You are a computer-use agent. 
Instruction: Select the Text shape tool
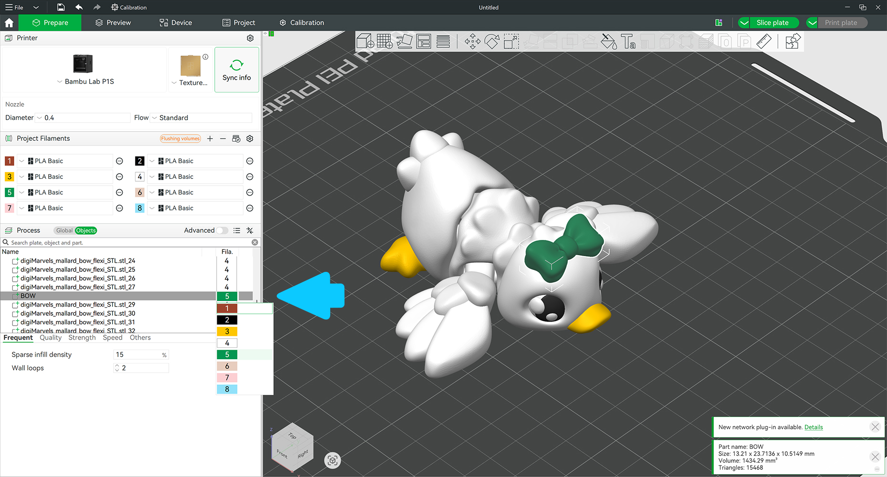[x=628, y=41]
